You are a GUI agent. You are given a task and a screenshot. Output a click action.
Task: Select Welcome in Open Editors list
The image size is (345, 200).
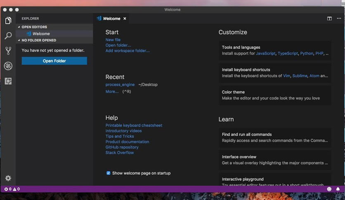point(54,34)
